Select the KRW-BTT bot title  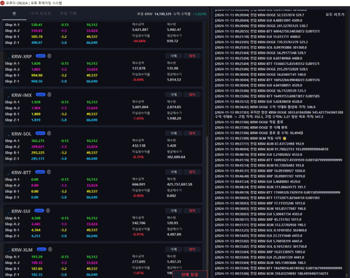[21, 172]
